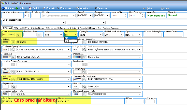This screenshot has height=110, width=187.
Task: Open Entrega date picker dropdown
Action: tap(108, 16)
